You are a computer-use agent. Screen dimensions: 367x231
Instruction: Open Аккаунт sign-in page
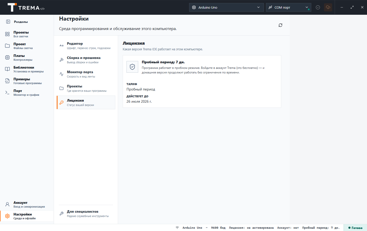click(x=27, y=204)
